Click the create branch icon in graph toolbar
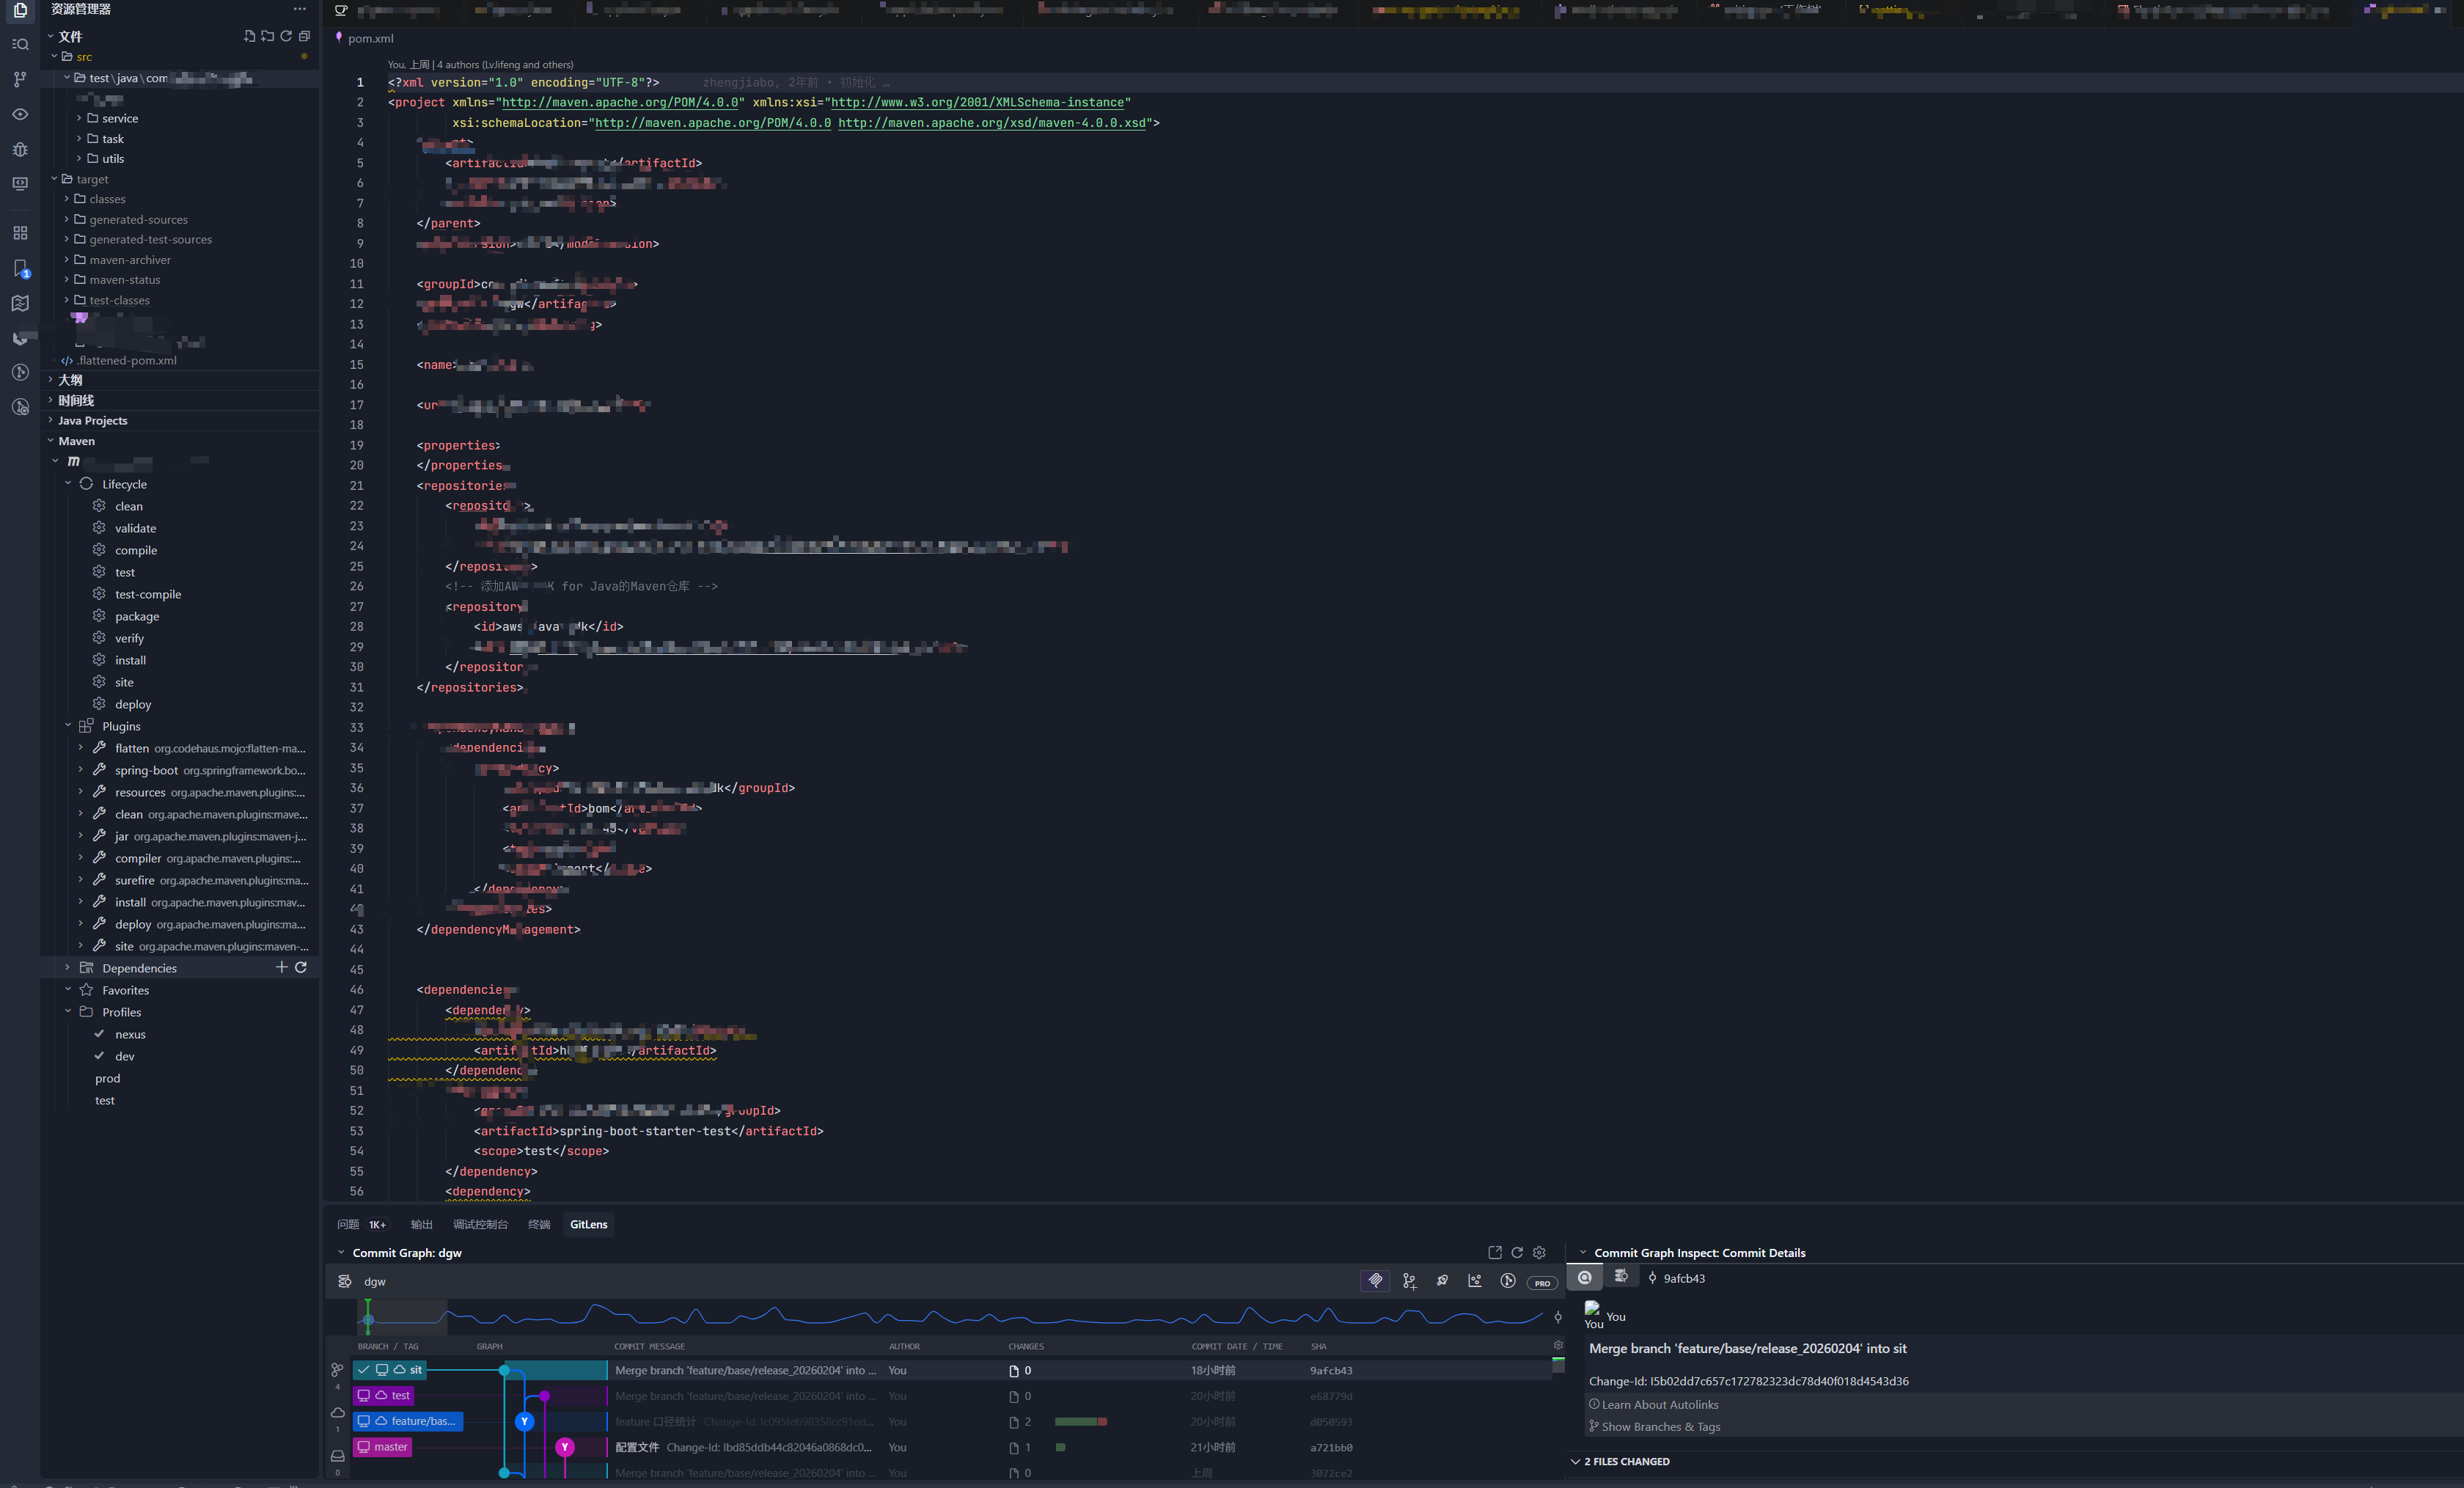This screenshot has width=2464, height=1488. coord(1409,1281)
